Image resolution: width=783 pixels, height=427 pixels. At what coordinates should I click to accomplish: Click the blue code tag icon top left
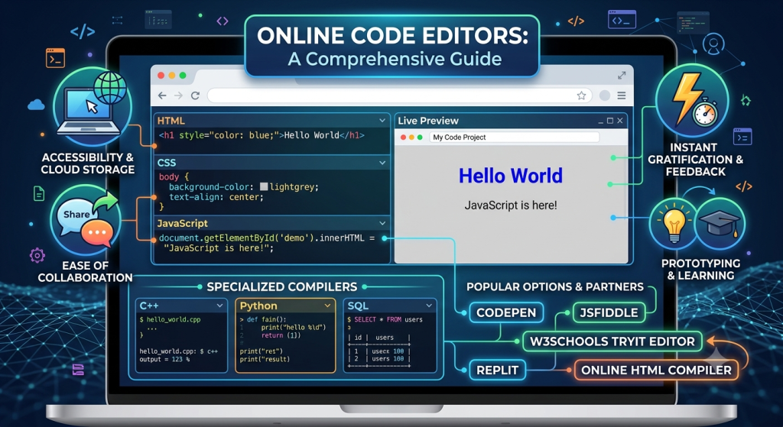tap(83, 32)
